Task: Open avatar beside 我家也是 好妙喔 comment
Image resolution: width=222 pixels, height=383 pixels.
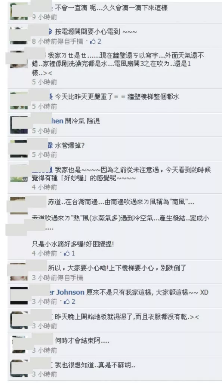Action: click(19, 173)
